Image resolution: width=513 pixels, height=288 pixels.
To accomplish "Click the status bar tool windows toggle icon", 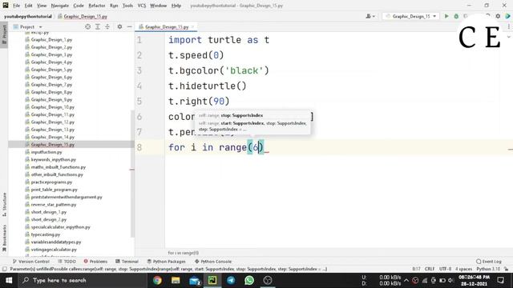I will [4, 269].
